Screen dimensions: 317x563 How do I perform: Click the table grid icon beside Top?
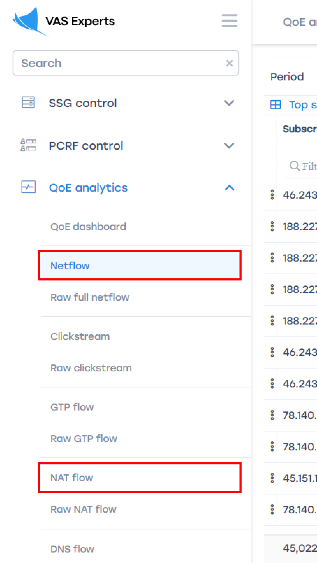tap(275, 105)
